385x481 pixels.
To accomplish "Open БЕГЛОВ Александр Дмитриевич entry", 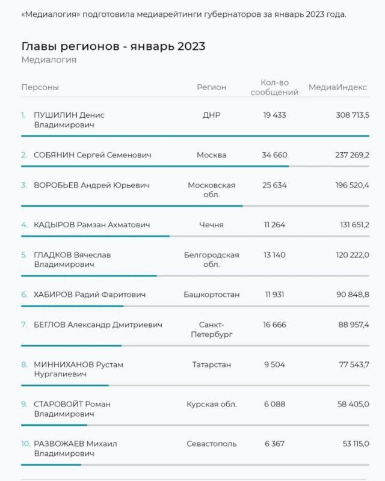I will pos(98,325).
